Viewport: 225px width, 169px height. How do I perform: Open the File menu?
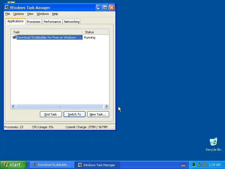point(8,14)
